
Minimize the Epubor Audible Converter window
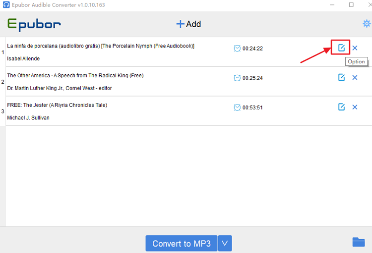click(x=332, y=5)
